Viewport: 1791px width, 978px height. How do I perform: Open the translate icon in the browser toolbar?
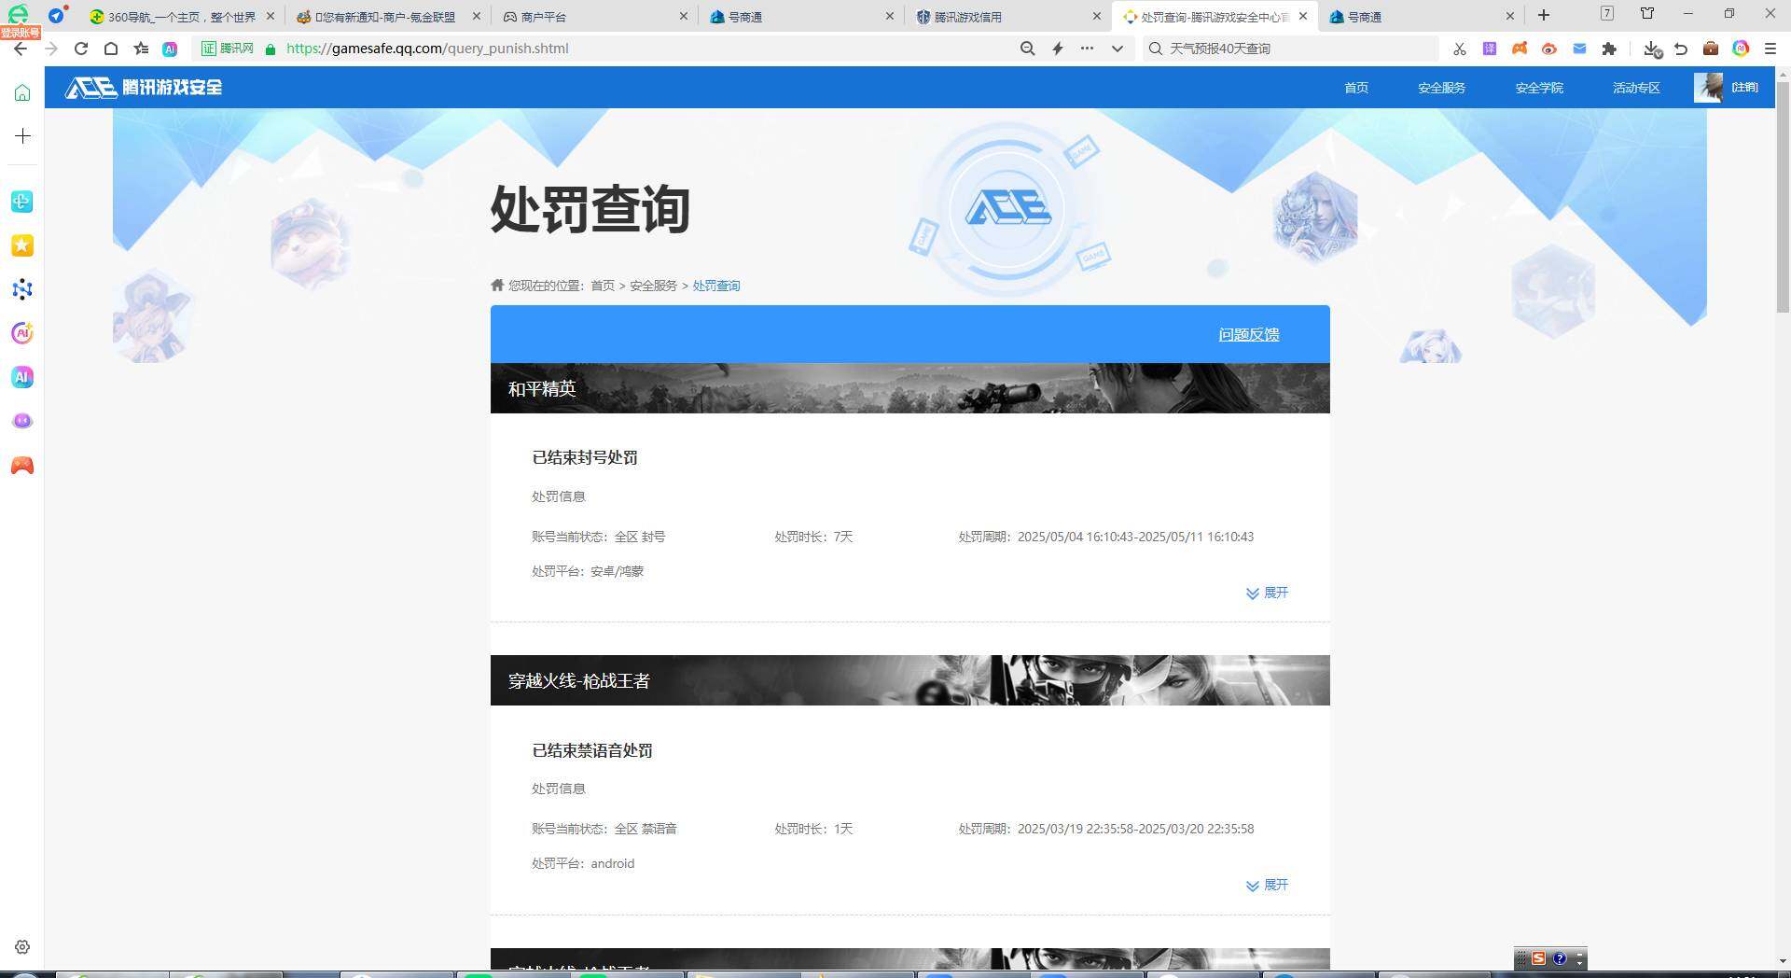(x=1489, y=49)
